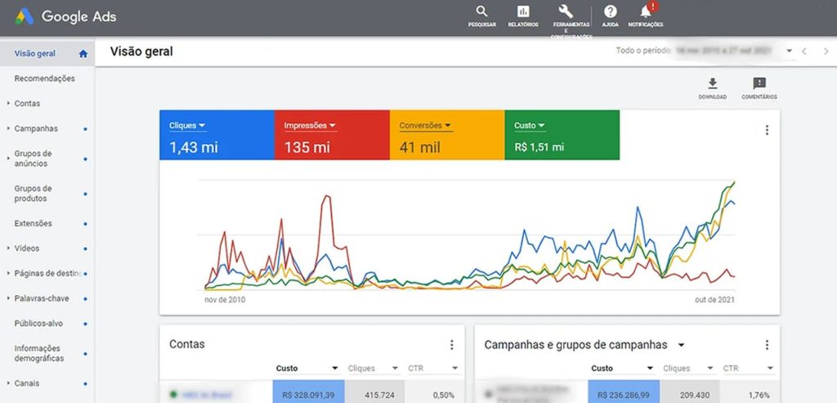Viewport: 837px width, 403px height.
Task: Open the Notificações bell icon
Action: pyautogui.click(x=646, y=12)
